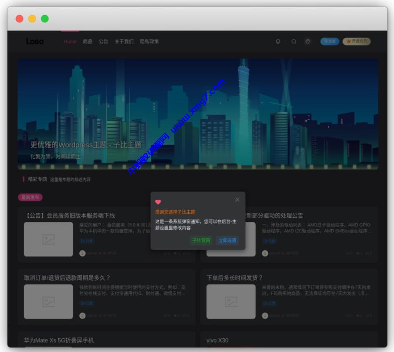Open the 商品 navigation tab
Screen dimensions: 394x352
(x=87, y=42)
